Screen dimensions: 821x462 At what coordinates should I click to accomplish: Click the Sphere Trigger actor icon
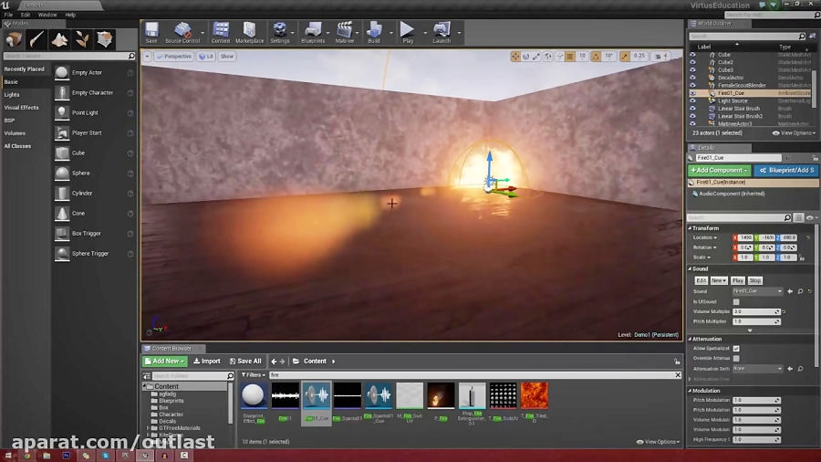click(x=62, y=254)
